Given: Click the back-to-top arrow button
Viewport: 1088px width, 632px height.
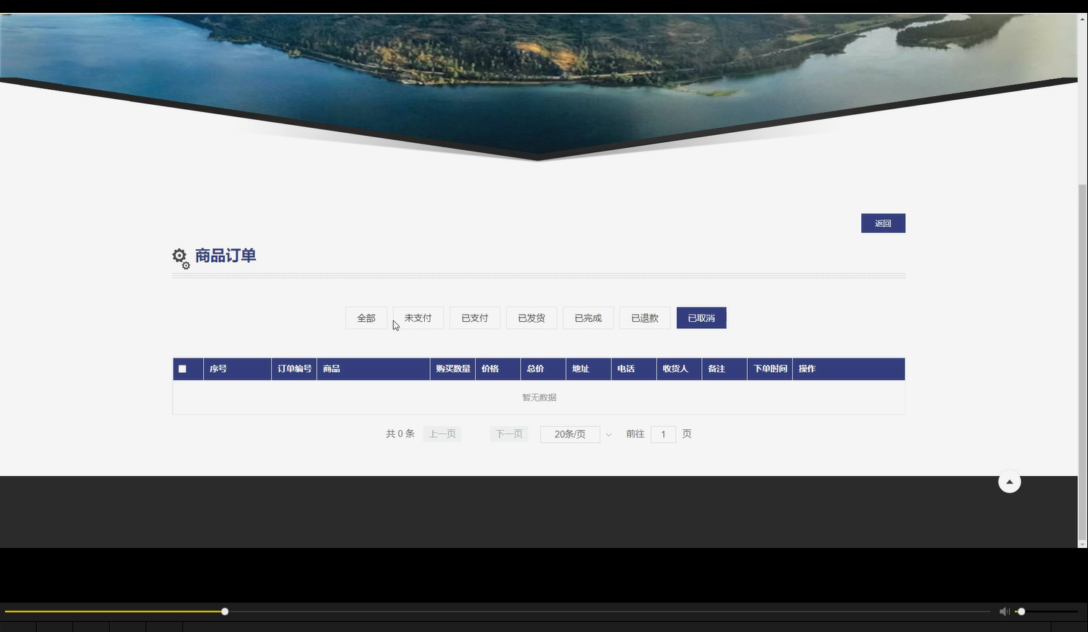Looking at the screenshot, I should (x=1010, y=482).
